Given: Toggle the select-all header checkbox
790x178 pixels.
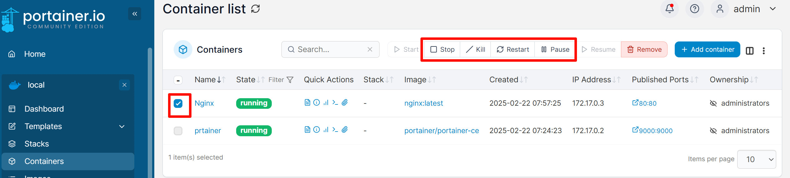Looking at the screenshot, I should coord(178,80).
